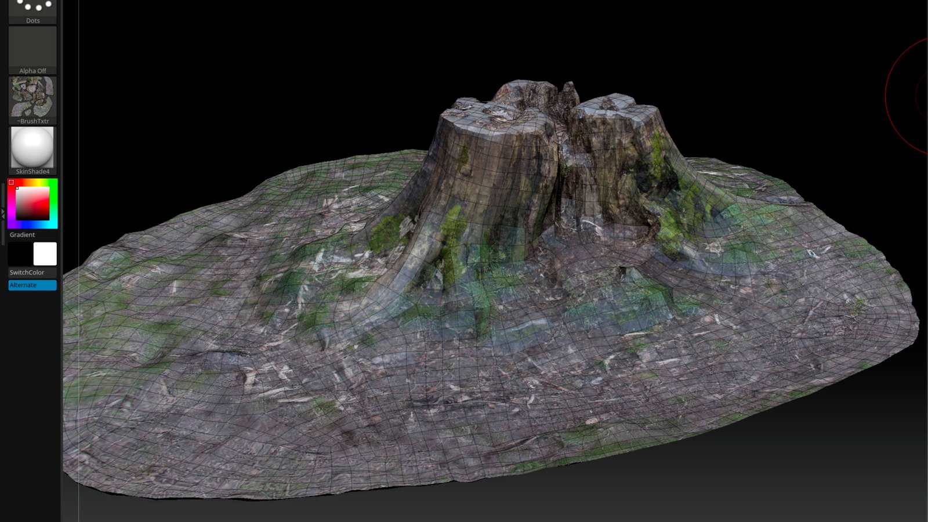Click the left tray divider arrows

3,213
